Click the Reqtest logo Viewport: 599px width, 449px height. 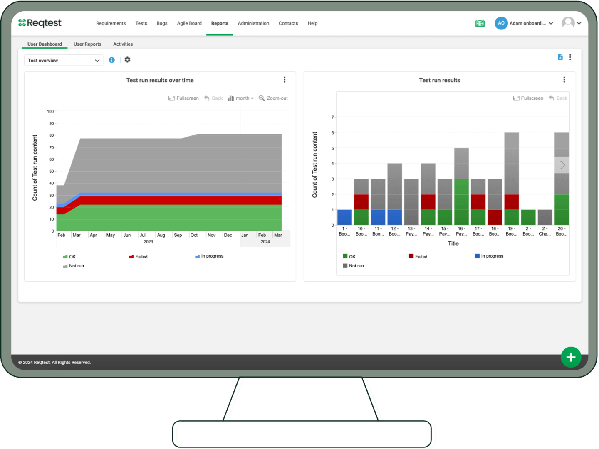[x=40, y=23]
